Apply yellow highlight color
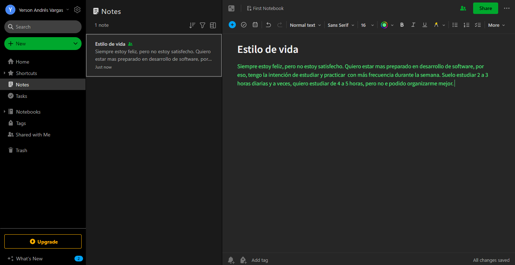515x265 pixels. (x=436, y=25)
